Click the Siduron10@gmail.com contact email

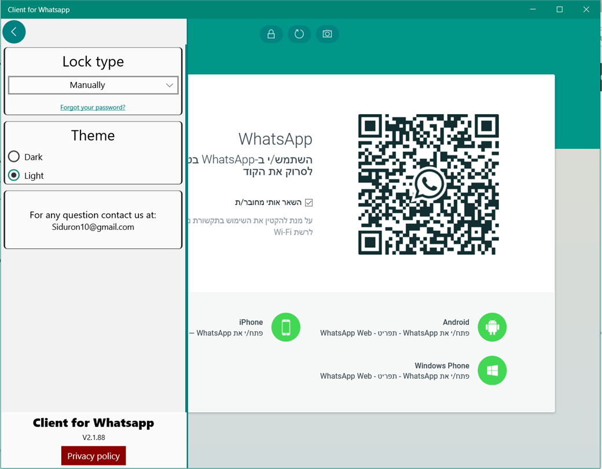point(93,227)
